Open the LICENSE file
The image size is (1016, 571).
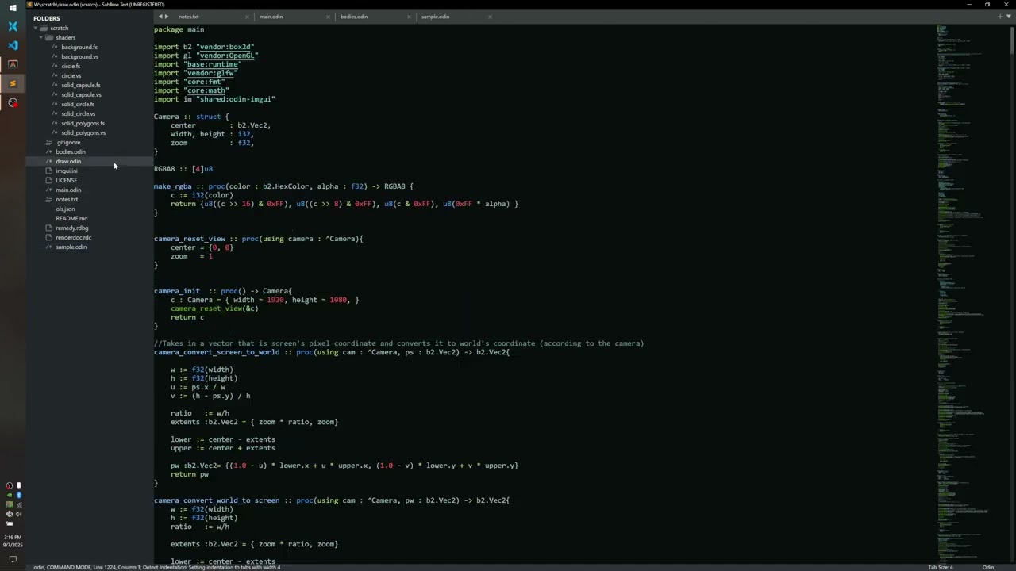click(x=66, y=180)
